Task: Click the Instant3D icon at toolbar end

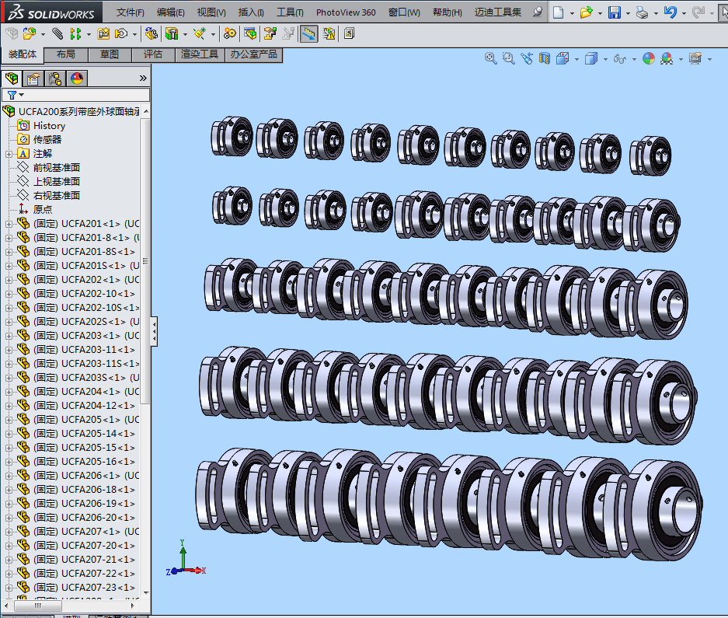Action: (349, 33)
